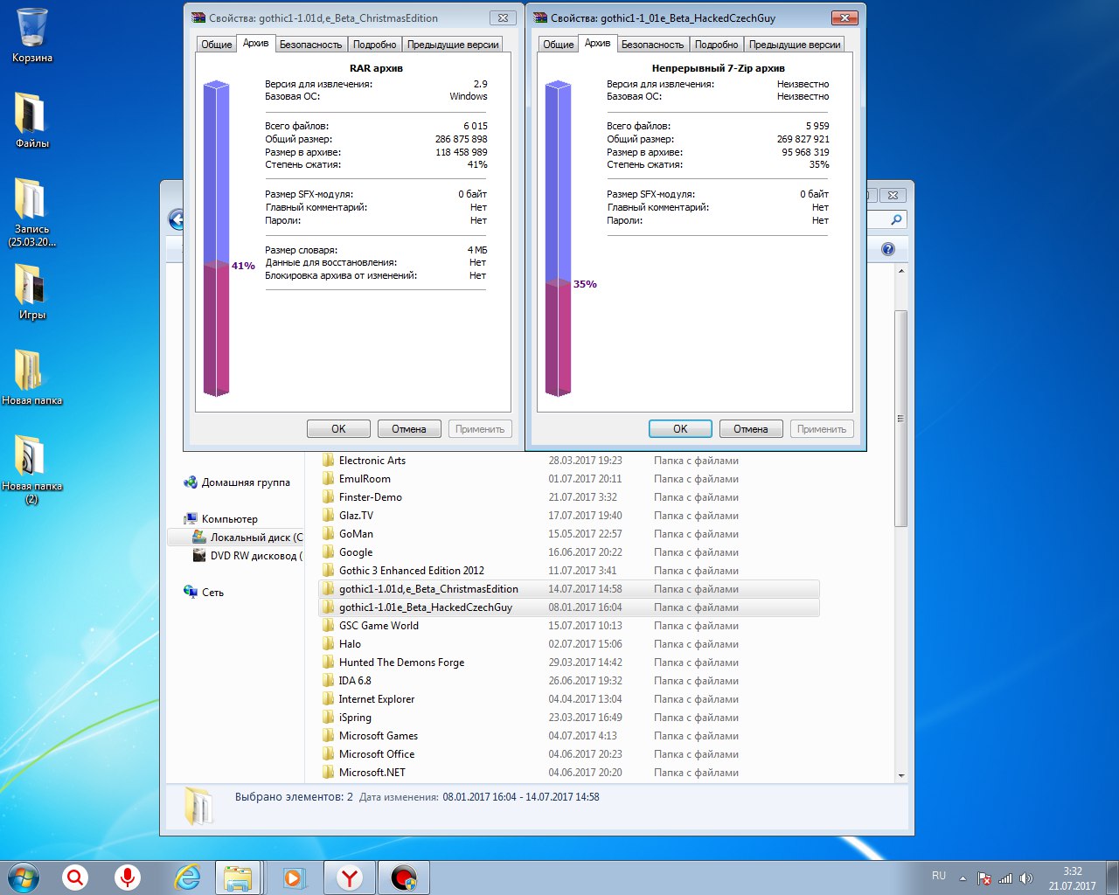1119x895 pixels.
Task: Open the Корзина recycle bin desktop icon
Action: 32,35
